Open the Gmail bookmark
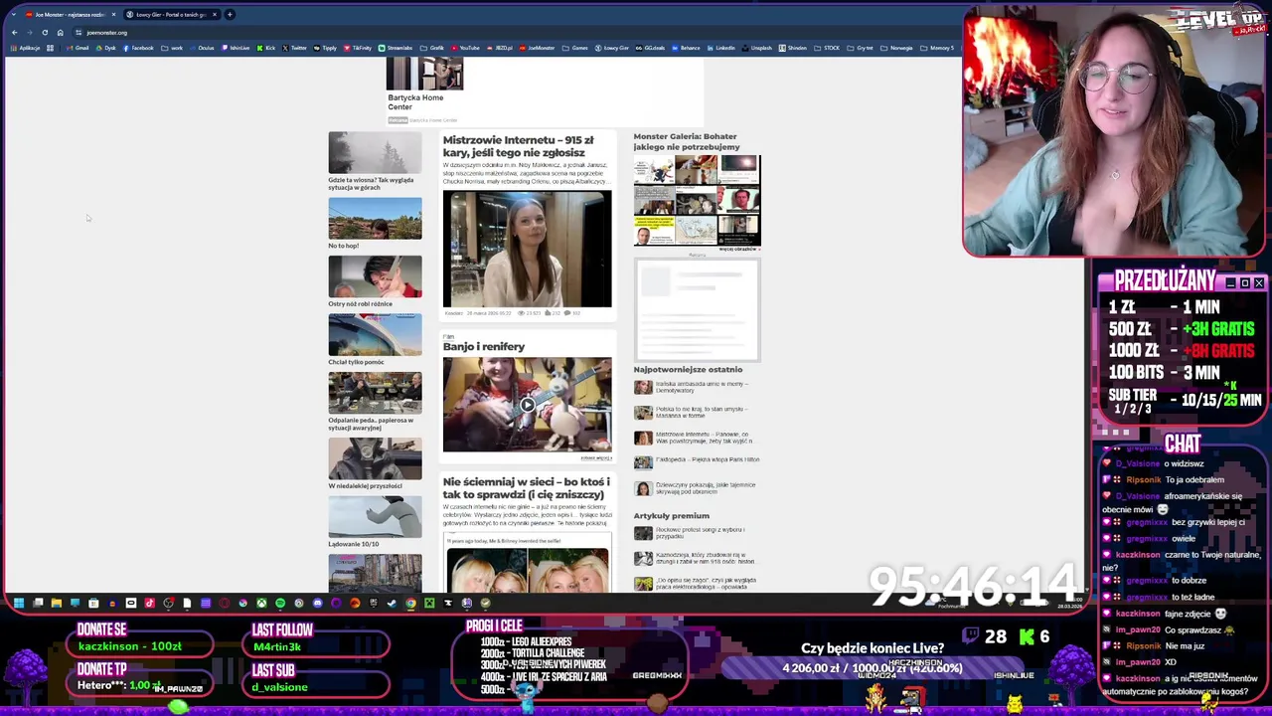Viewport: 1272px width, 716px height. pyautogui.click(x=78, y=48)
